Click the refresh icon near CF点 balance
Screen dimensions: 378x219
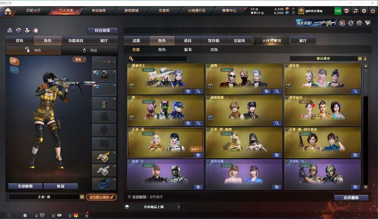pos(293,13)
